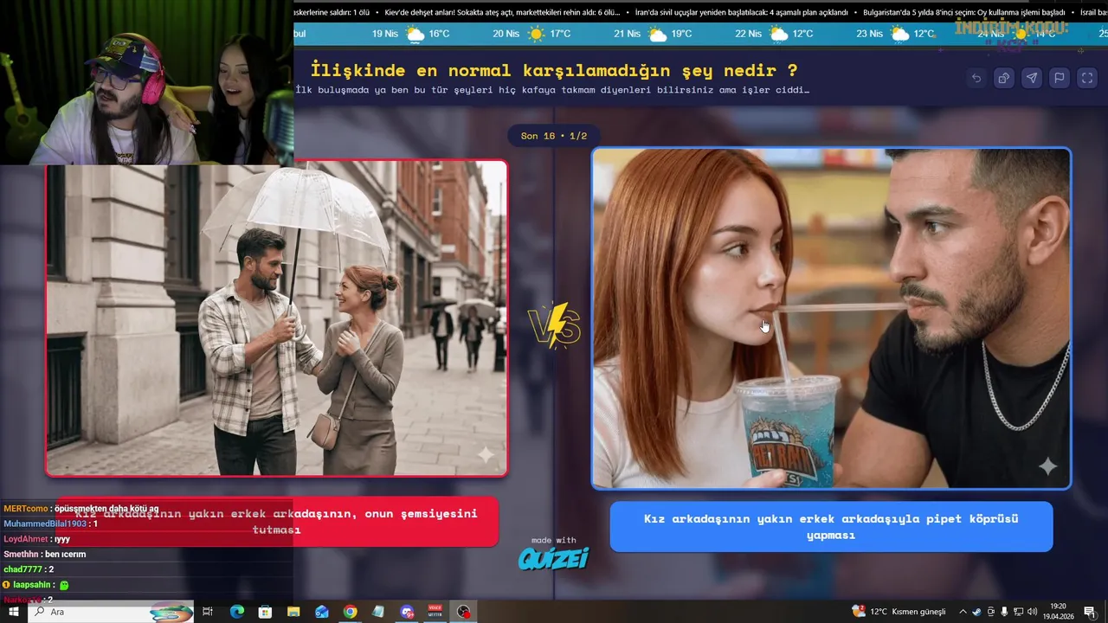
Task: Open Task View on the taskbar
Action: [x=208, y=612]
